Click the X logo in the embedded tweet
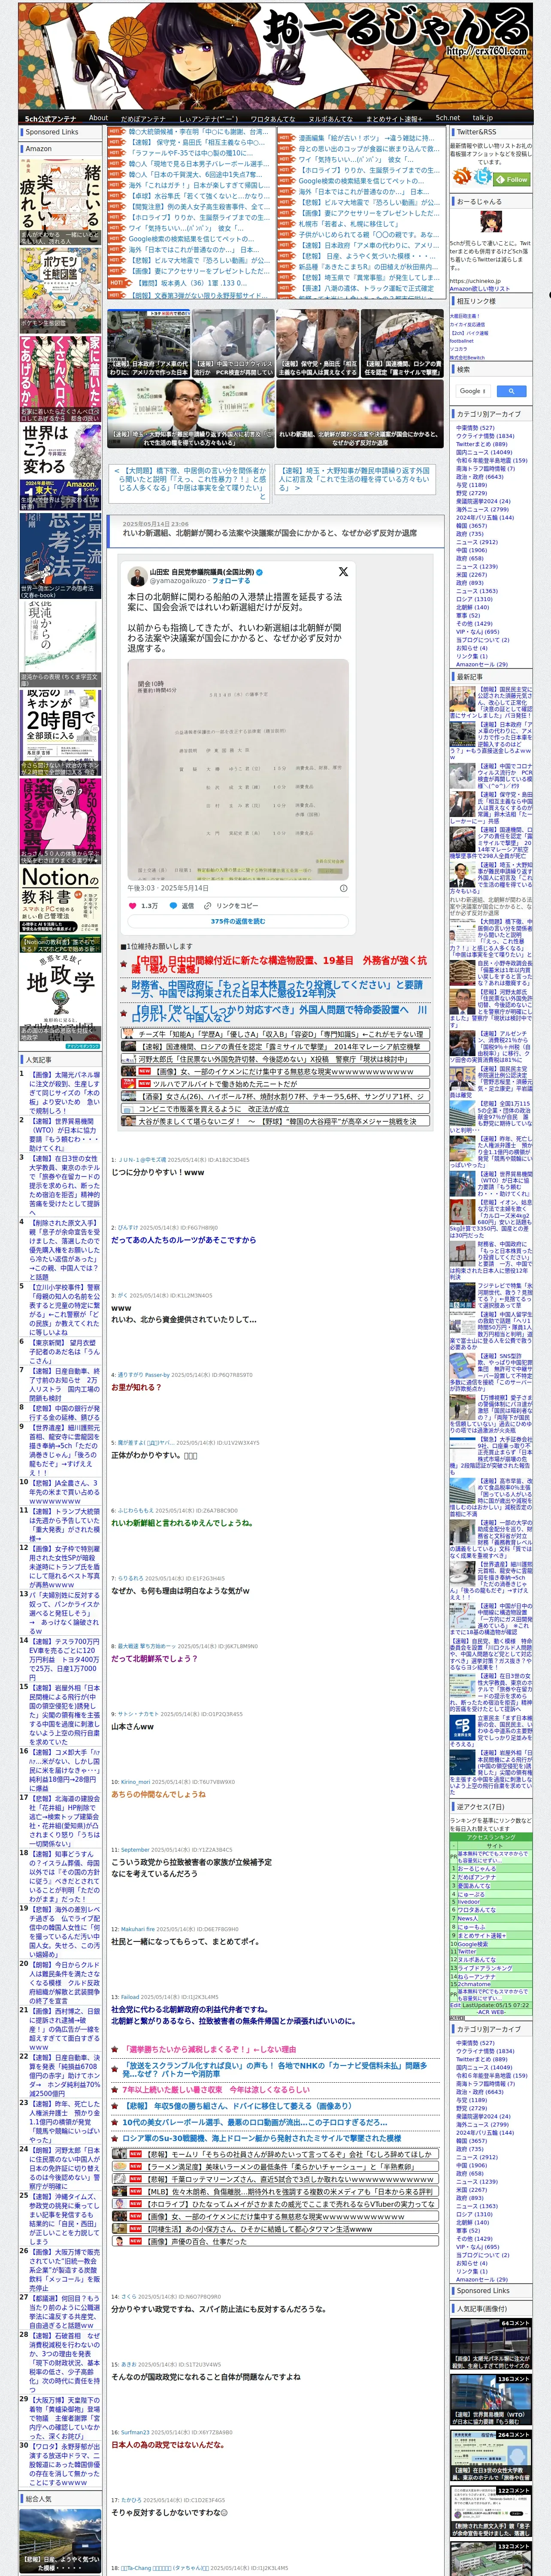This screenshot has height=2576, width=551. click(x=343, y=572)
